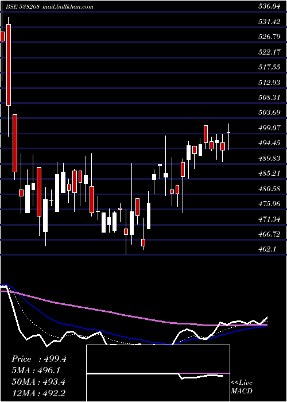
Task: Click the BSE 538268 ticker text
Action: 24,7
